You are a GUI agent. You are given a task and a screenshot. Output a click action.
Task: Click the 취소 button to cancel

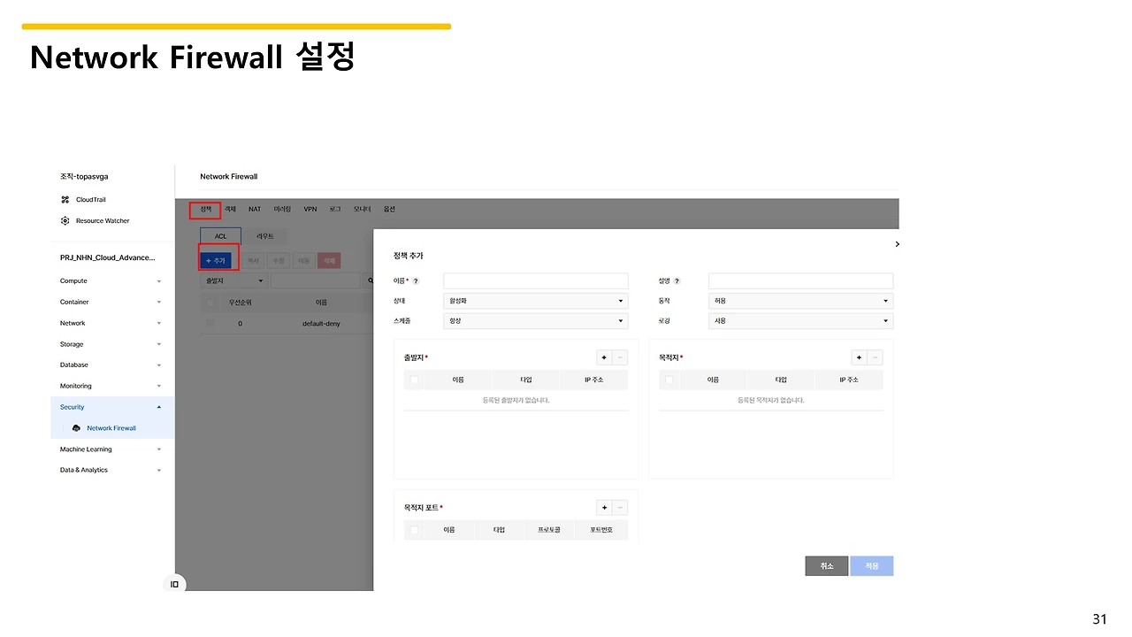(827, 566)
